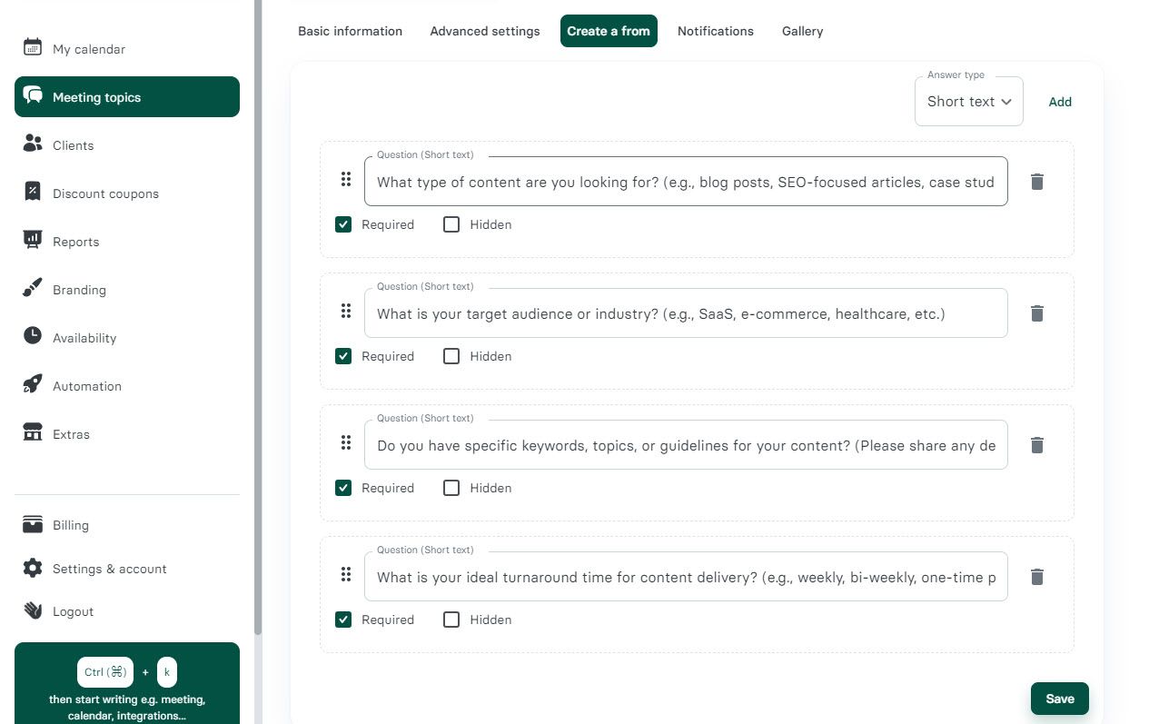Open the Availability clock icon
Viewport: 1149px width, 724px height.
tap(33, 337)
